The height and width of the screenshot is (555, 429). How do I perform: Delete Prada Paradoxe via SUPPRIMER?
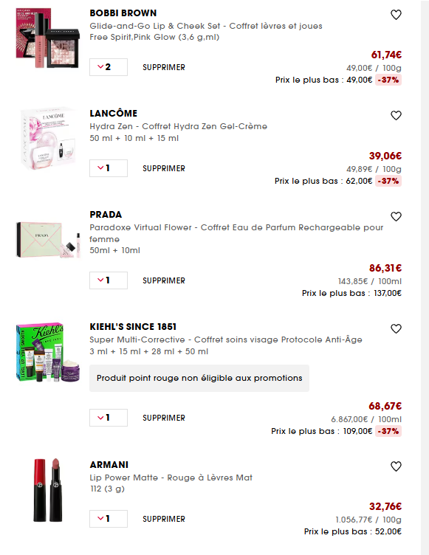click(x=164, y=280)
